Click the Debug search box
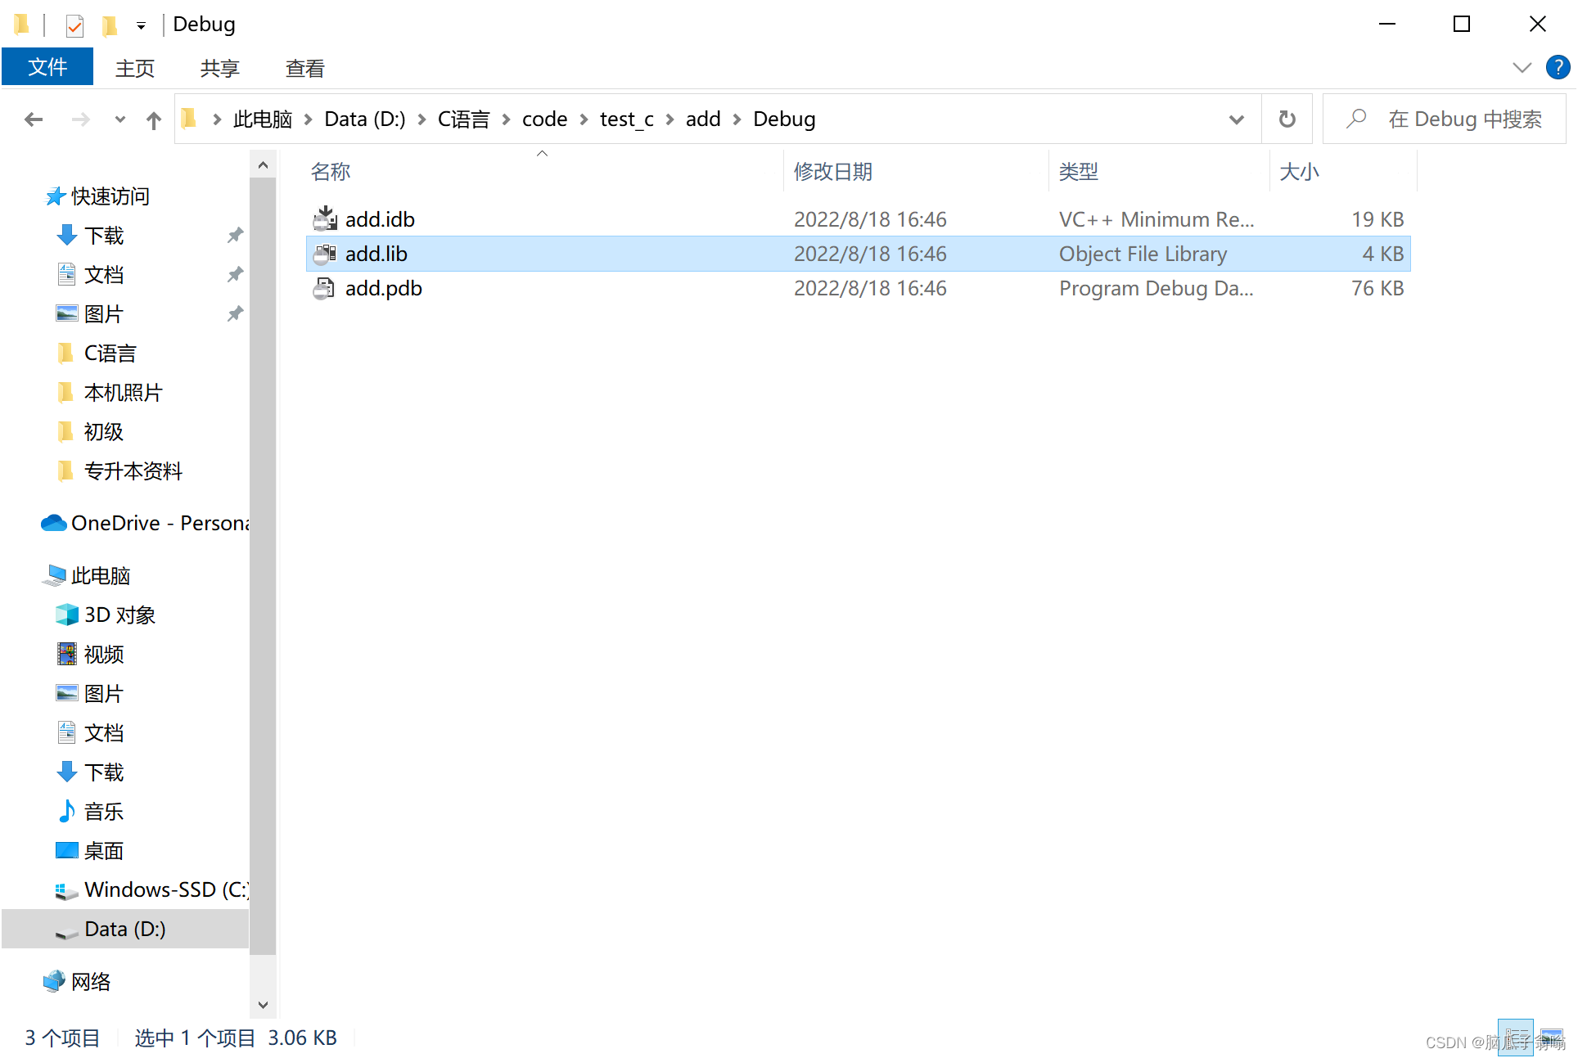Screen dimensions: 1578x1058 click(x=1444, y=119)
